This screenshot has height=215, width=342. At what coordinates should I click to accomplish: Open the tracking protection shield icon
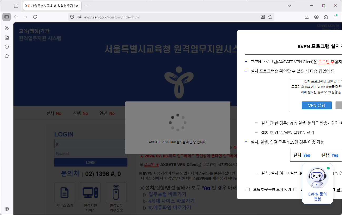click(72, 17)
